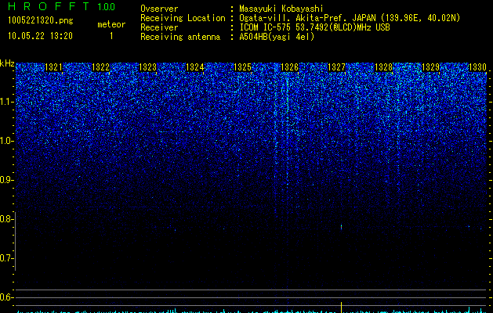
Task: Click the 1.1 kHz axis label
Action: [x=6, y=102]
